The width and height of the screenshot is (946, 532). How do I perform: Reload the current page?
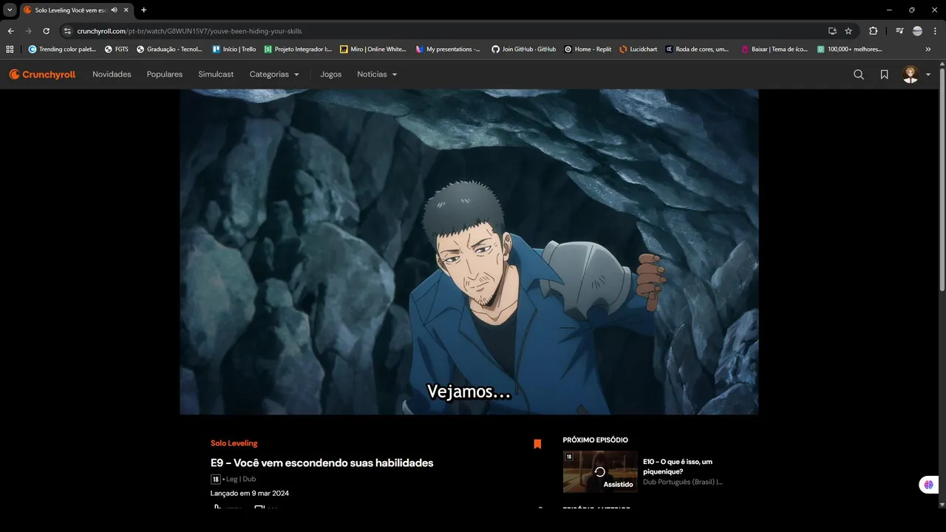46,31
